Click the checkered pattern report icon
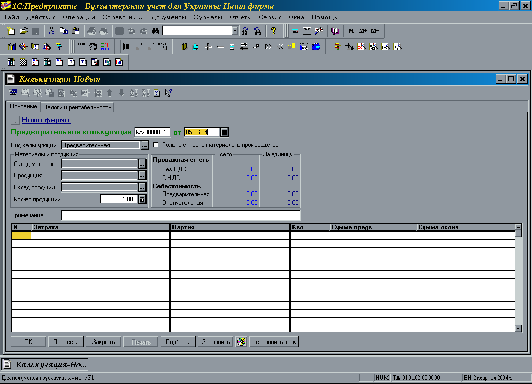Image resolution: width=532 pixels, height=384 pixels. coord(23,62)
